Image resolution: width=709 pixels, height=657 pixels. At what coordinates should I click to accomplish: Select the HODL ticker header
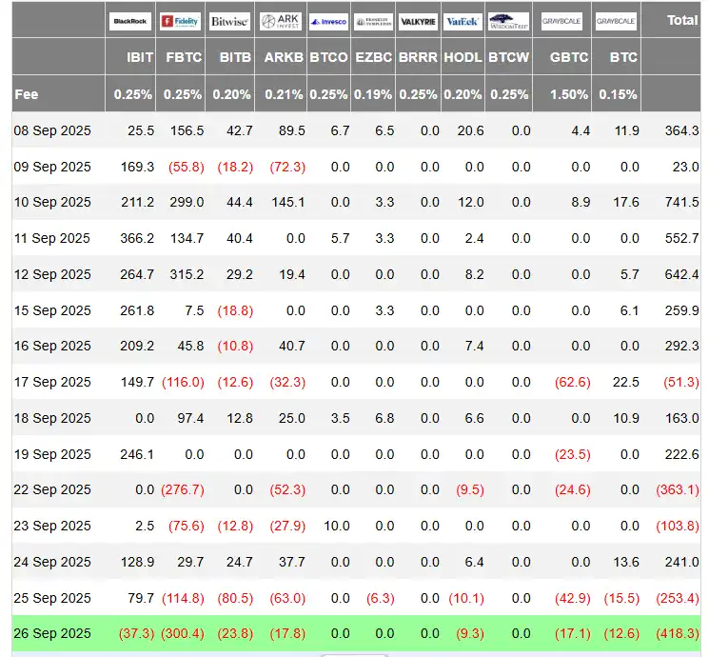(x=464, y=57)
